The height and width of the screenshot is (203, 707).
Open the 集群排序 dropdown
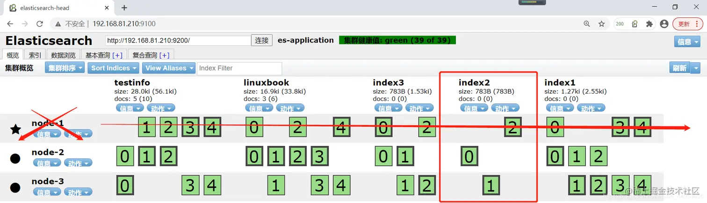[65, 68]
